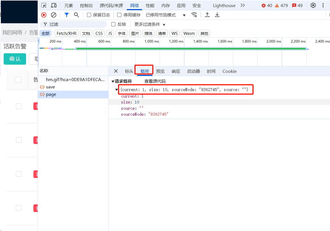Switch to the Elements tab
The image size is (330, 231).
(68, 5)
